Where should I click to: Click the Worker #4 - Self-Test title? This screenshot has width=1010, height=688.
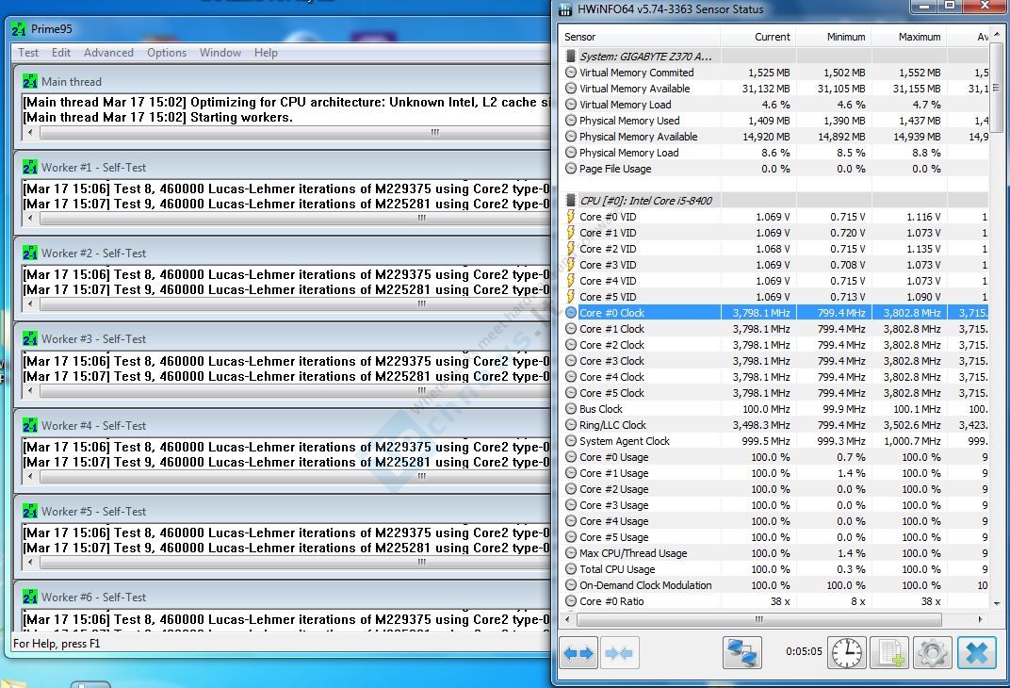coord(94,426)
